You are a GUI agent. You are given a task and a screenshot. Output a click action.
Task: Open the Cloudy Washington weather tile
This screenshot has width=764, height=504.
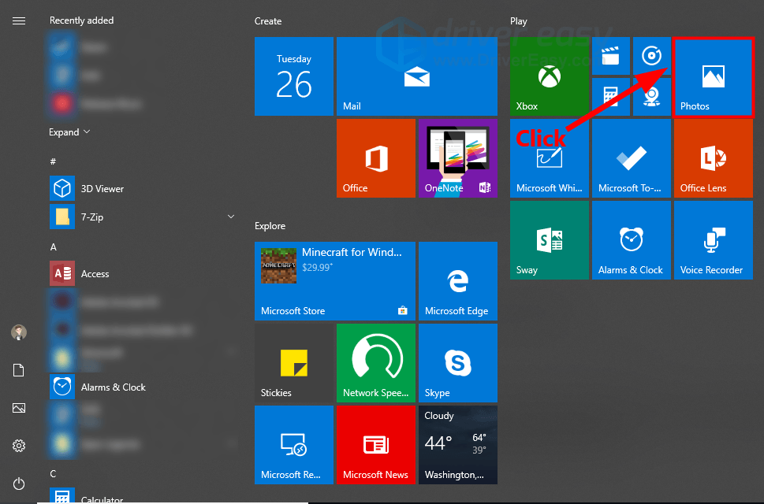coord(458,445)
